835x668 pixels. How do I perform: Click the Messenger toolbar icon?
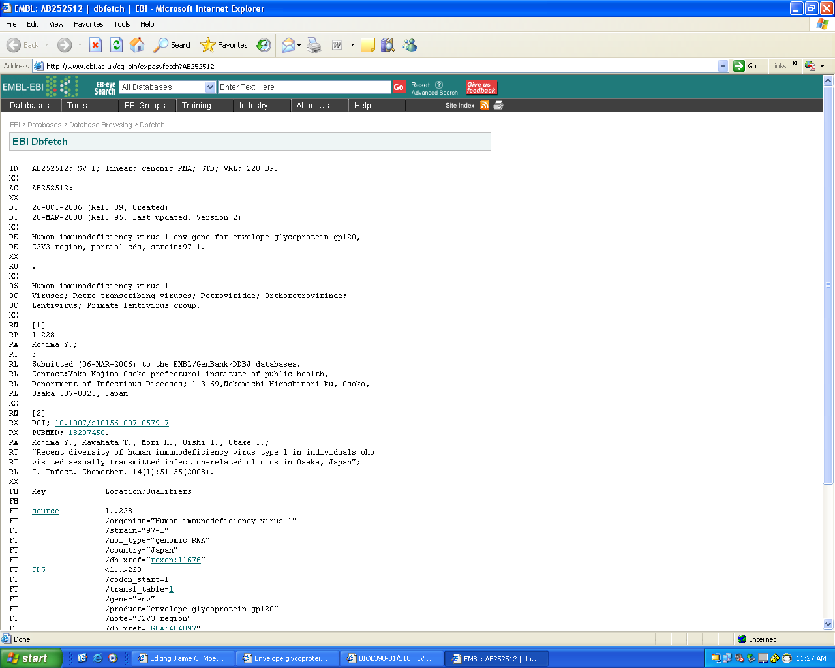[x=410, y=45]
